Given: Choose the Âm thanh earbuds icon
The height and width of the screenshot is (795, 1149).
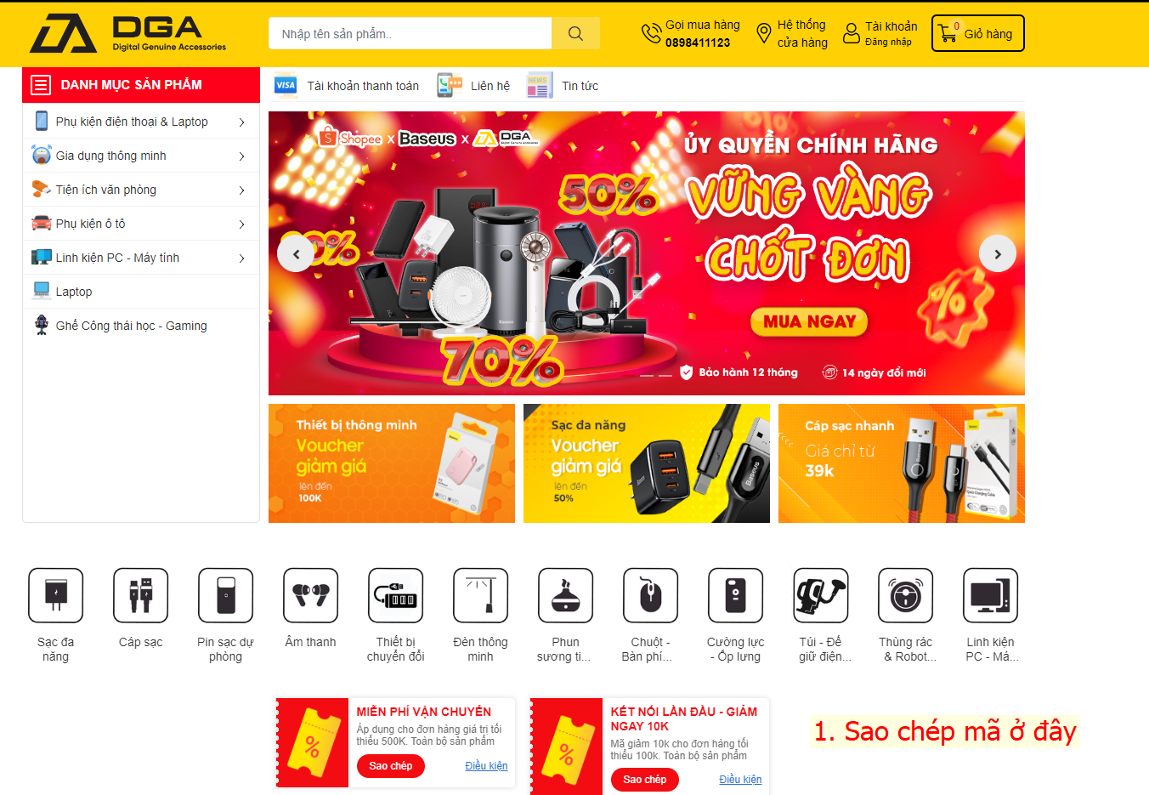Looking at the screenshot, I should 310,595.
